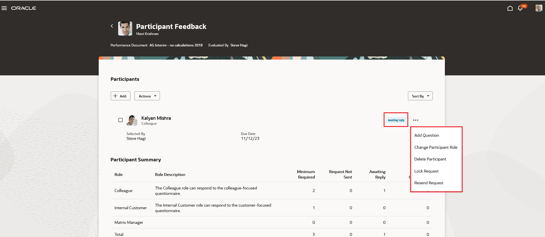Image resolution: width=545 pixels, height=237 pixels.
Task: Go to the Home page icon
Action: click(510, 8)
